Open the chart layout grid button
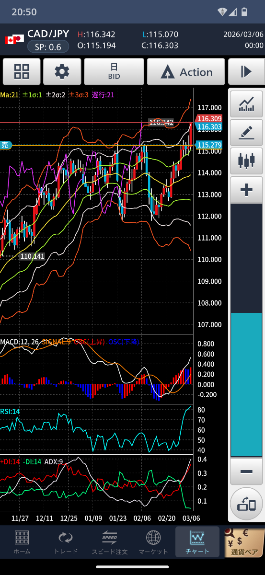 (x=22, y=72)
